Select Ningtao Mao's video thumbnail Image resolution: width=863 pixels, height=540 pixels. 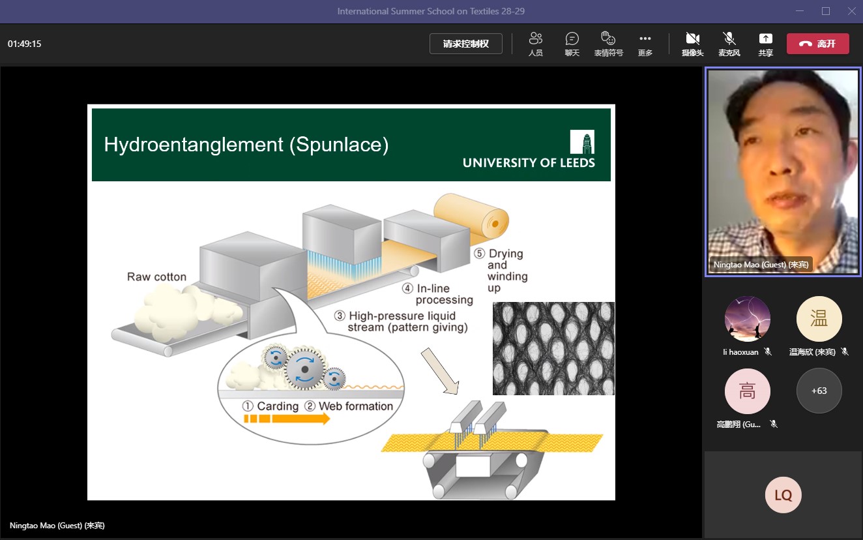(x=783, y=172)
